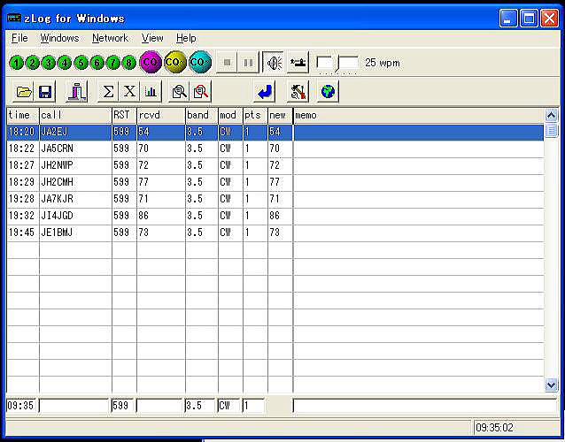This screenshot has width=565, height=442.
Task: Open the pink tower band scope icon
Action: click(77, 92)
